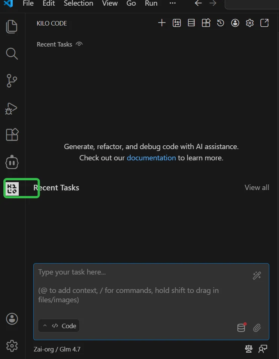The width and height of the screenshot is (279, 359).
Task: Expand the Code mode selector
Action: coord(59,326)
